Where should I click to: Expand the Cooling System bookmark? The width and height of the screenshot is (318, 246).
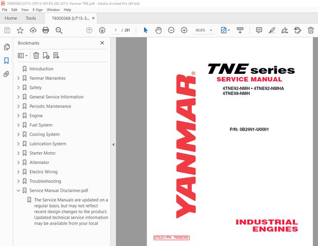(18, 134)
